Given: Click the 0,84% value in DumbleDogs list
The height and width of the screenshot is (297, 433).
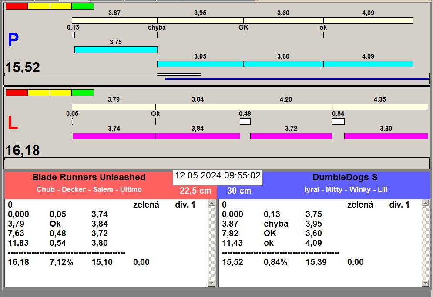Looking at the screenshot, I should (x=275, y=262).
